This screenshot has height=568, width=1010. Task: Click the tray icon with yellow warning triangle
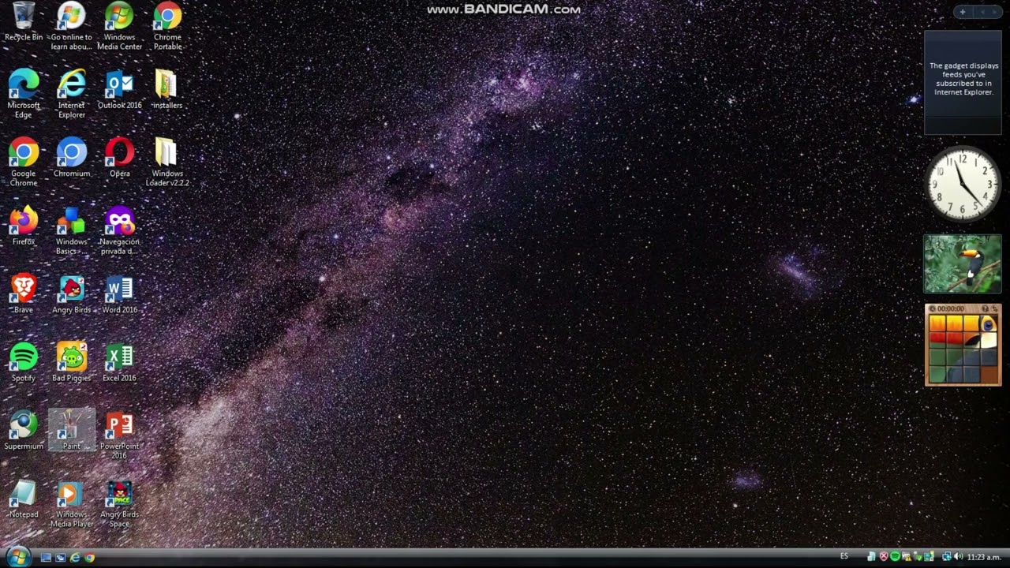[907, 556]
